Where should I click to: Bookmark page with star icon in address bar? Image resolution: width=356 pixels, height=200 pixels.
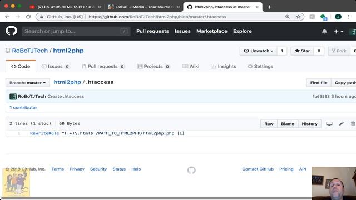298,17
